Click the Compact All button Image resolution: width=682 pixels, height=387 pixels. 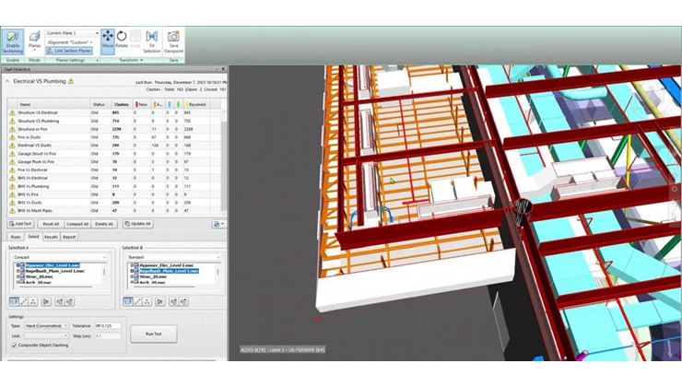pyautogui.click(x=77, y=224)
